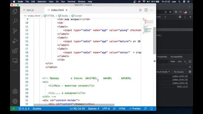This screenshot has width=203, height=114.
Task: Open the File menu
Action: point(27,2)
